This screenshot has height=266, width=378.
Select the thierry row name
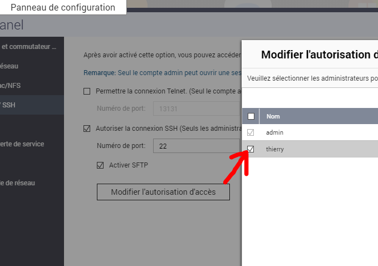coord(275,149)
